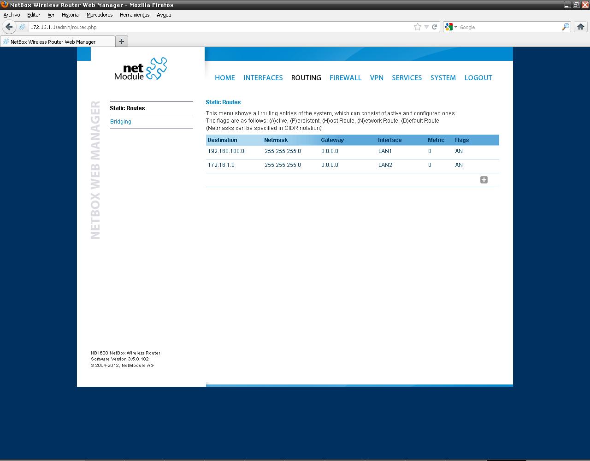Click the Static Routes page heading
Viewport: 590px width, 461px height.
[223, 102]
